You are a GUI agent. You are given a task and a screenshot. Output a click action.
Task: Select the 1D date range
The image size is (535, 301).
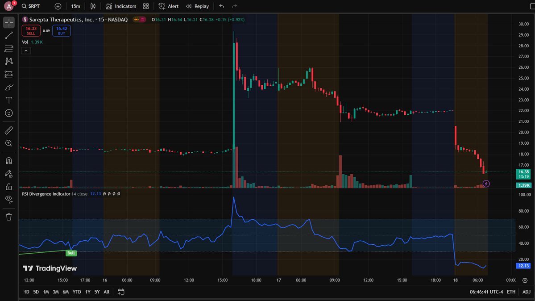click(27, 292)
